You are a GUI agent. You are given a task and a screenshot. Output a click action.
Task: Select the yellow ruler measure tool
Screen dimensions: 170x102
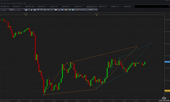(66, 10)
